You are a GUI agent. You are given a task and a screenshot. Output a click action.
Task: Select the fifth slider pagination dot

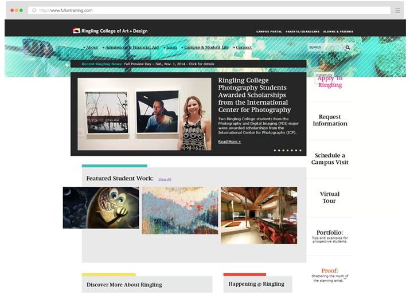[x=292, y=151]
